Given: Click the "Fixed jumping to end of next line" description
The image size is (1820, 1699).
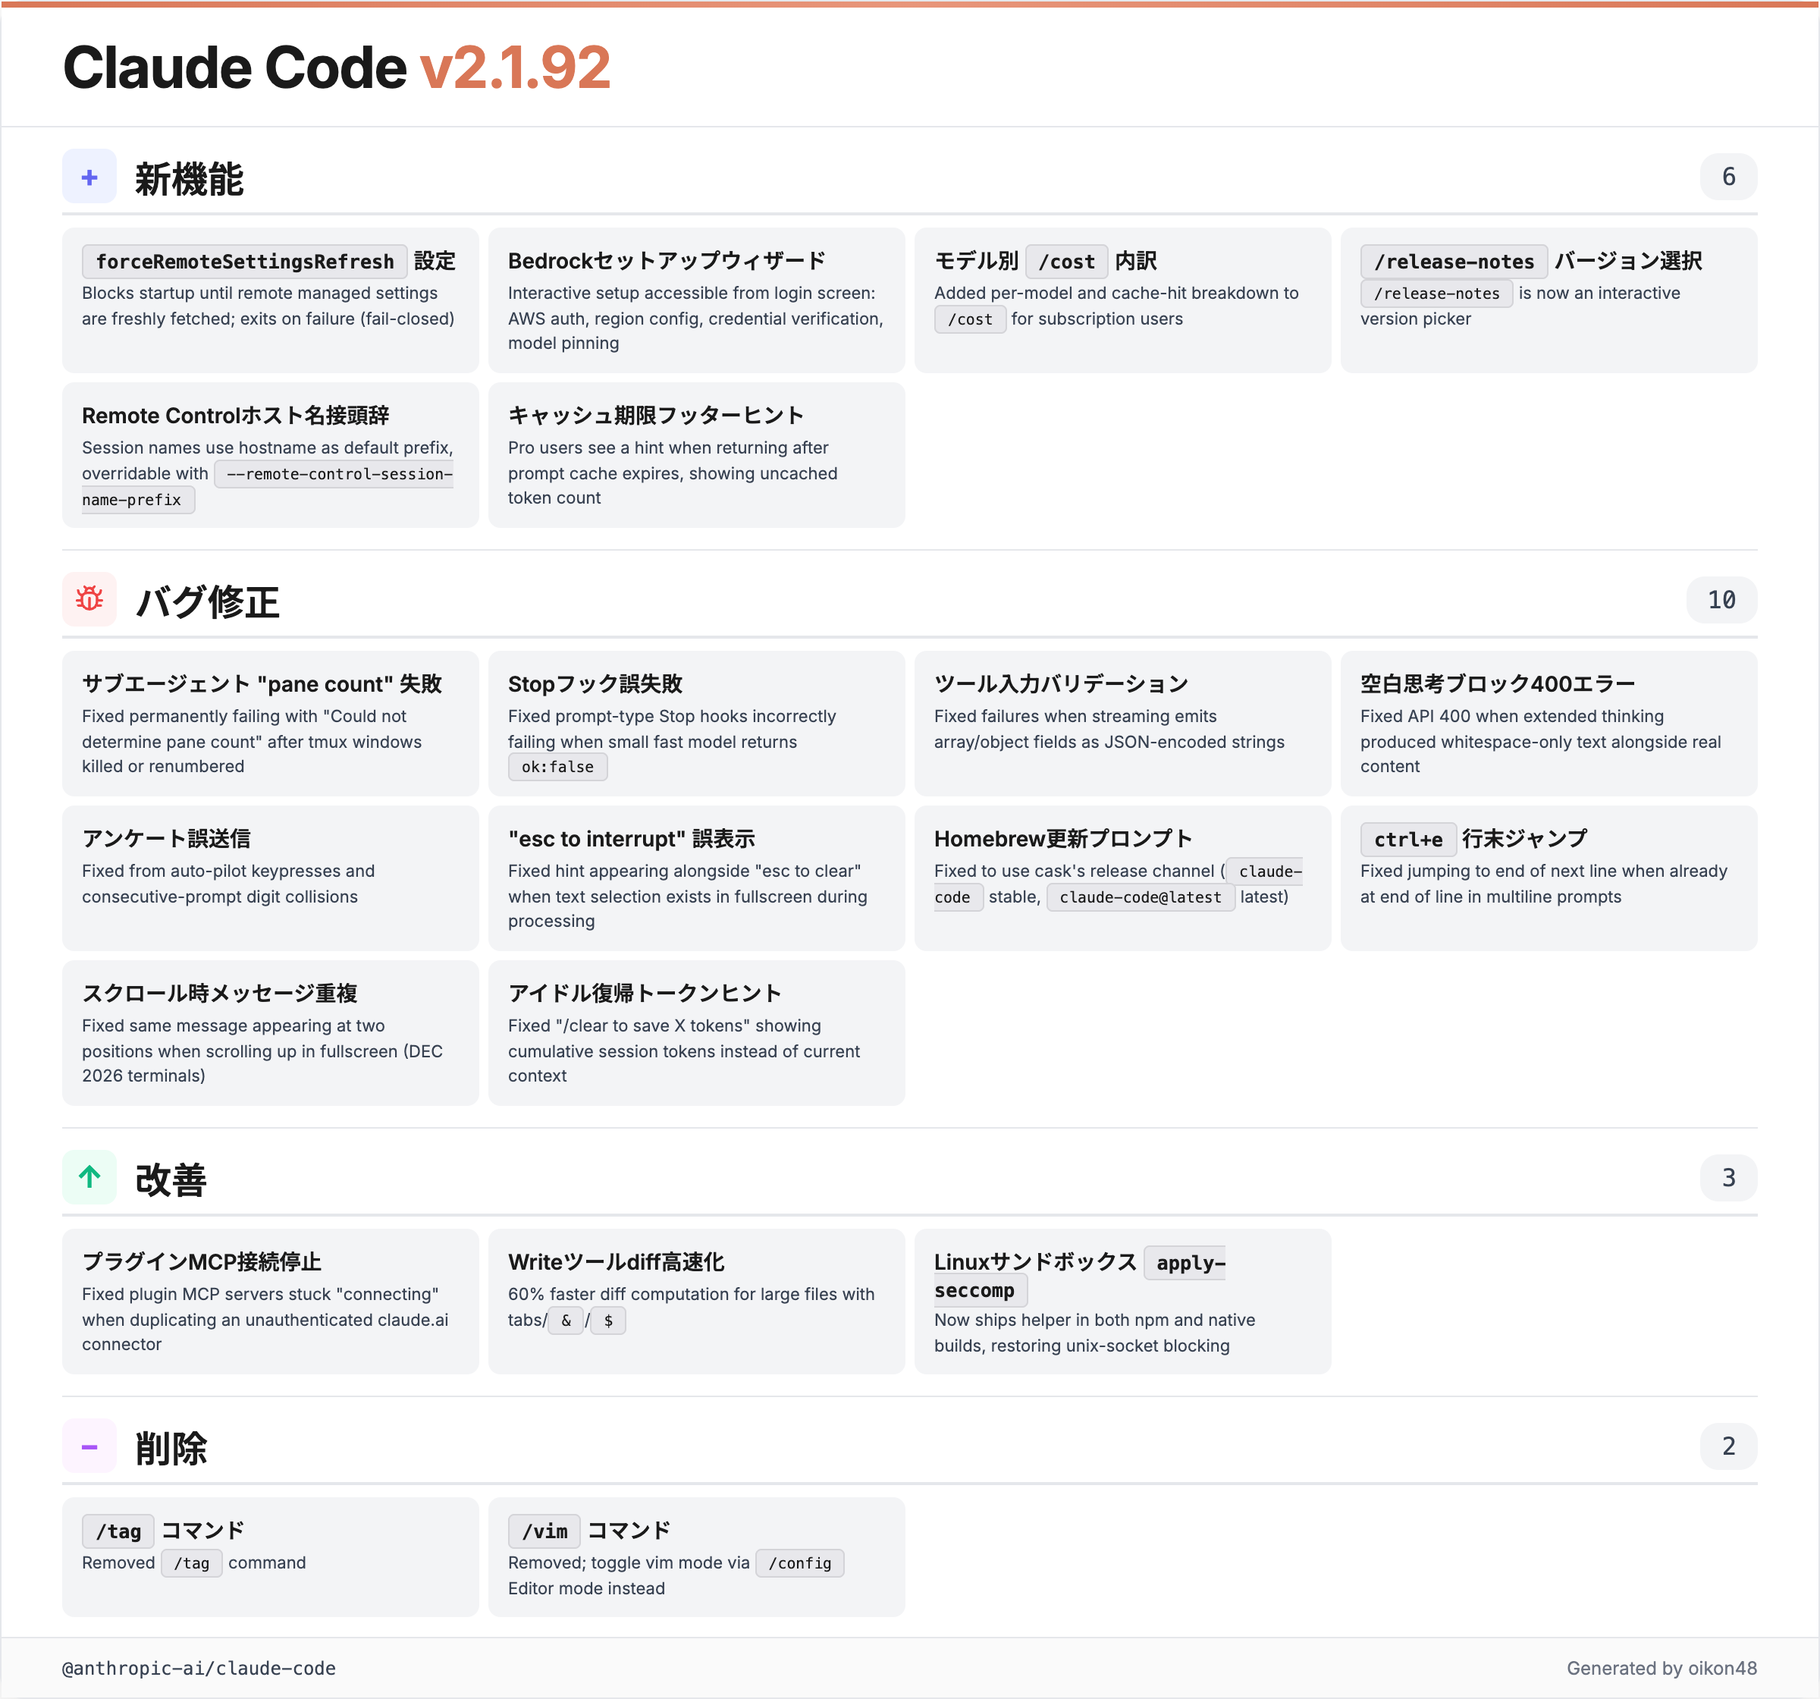Looking at the screenshot, I should click(x=1543, y=884).
